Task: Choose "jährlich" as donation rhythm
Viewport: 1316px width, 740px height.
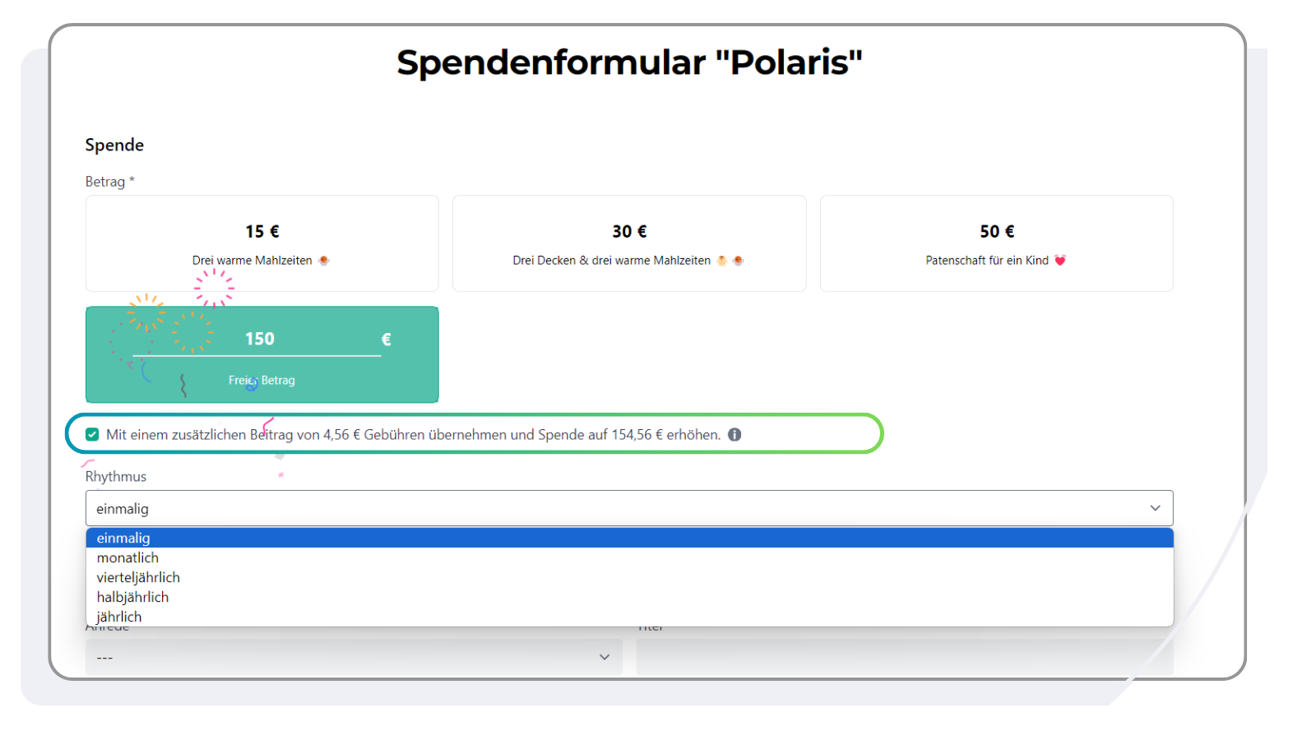Action: point(121,616)
